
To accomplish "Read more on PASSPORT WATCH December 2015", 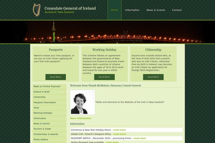I will click(140, 138).
